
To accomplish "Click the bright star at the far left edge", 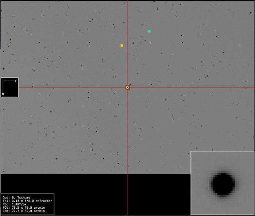I will tap(3, 69).
